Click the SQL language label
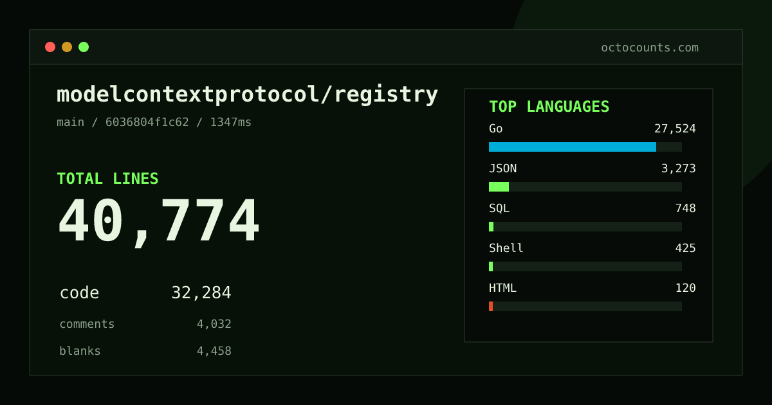Viewport: 772px width, 405px height. pyautogui.click(x=499, y=208)
